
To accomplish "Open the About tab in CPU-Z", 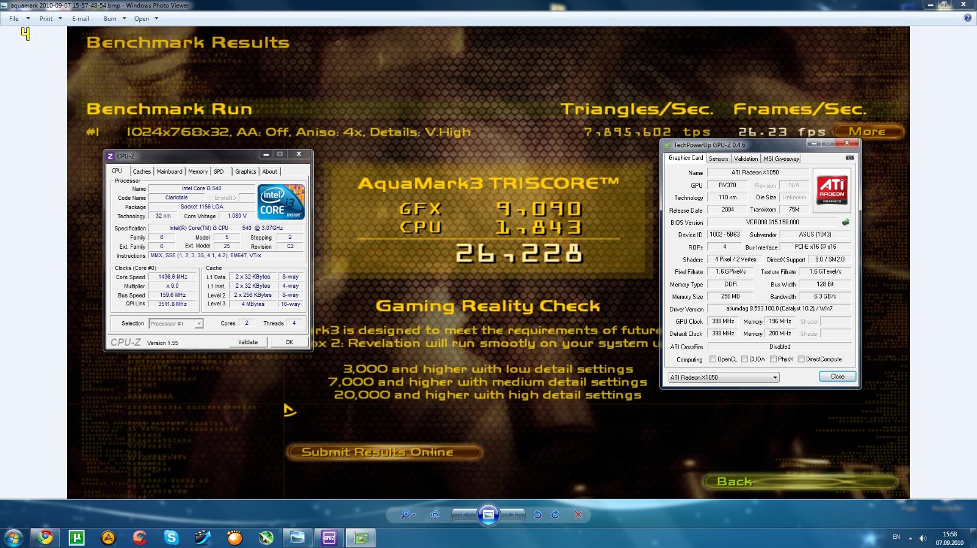I will [270, 171].
